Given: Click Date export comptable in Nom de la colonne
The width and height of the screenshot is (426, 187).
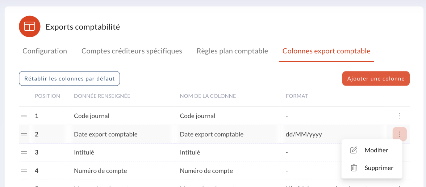Looking at the screenshot, I should (x=212, y=135).
